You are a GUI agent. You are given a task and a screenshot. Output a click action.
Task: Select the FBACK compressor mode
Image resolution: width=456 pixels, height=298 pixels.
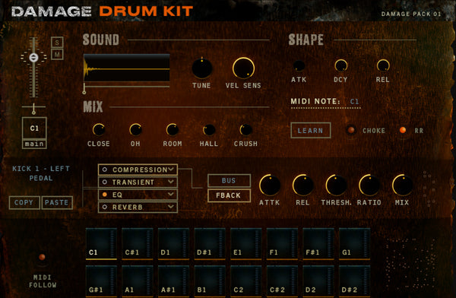tap(229, 195)
